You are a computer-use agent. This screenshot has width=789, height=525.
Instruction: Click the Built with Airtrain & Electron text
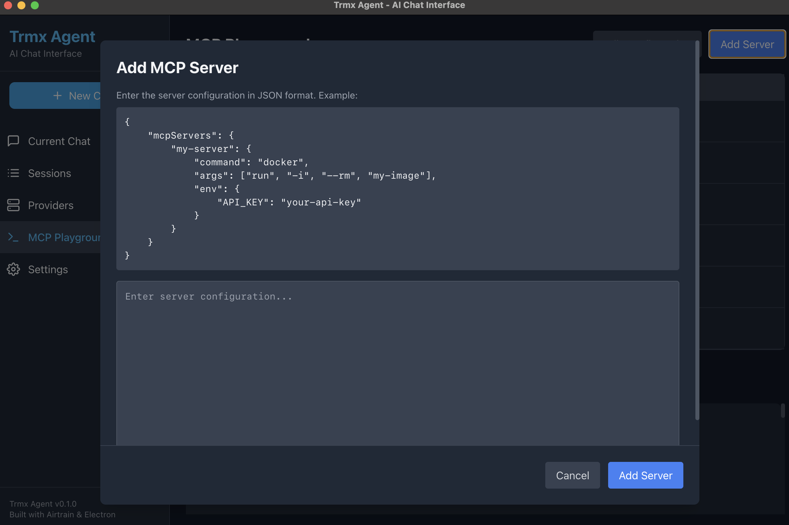point(62,514)
